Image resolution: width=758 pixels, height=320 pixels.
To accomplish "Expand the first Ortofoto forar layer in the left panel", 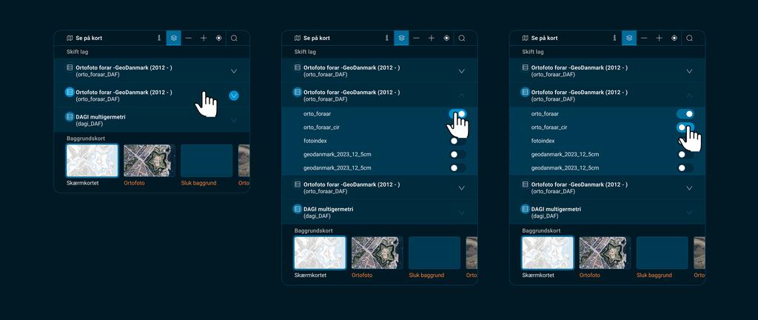I will [234, 71].
